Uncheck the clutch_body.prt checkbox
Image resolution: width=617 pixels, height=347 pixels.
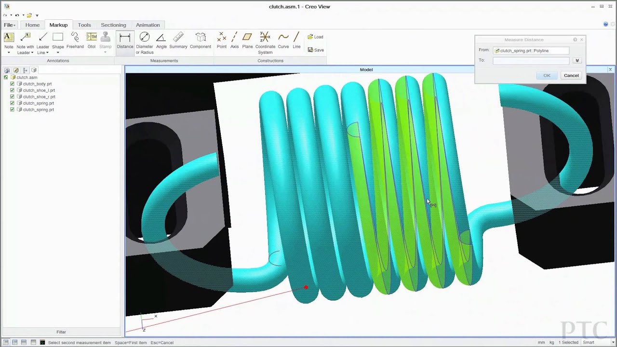13,84
